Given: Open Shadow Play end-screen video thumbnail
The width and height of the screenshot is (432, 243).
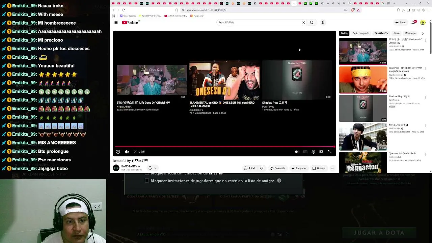Looking at the screenshot, I should point(297,80).
